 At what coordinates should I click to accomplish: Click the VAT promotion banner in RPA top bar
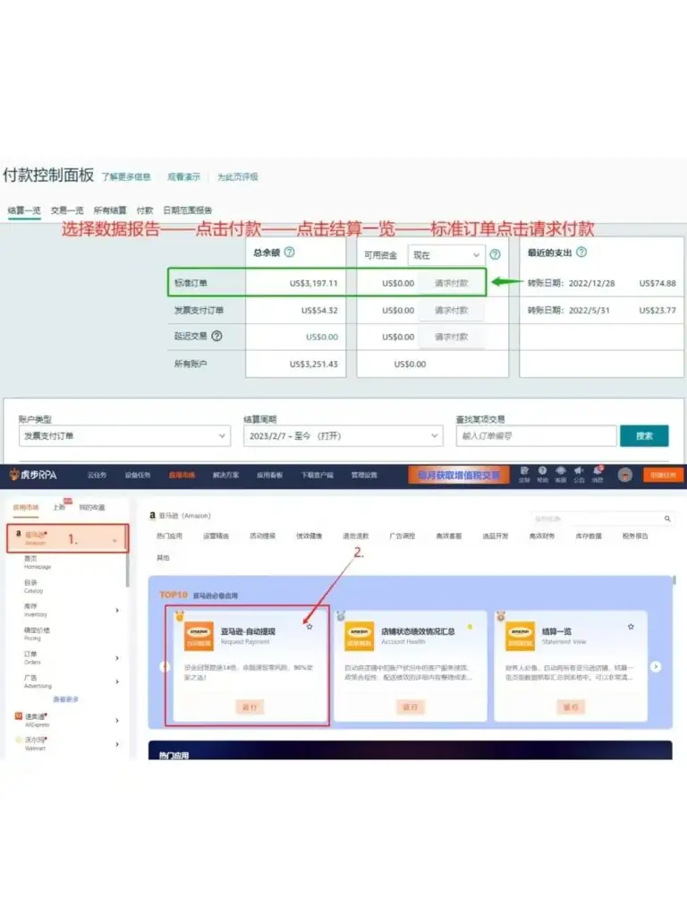point(459,476)
